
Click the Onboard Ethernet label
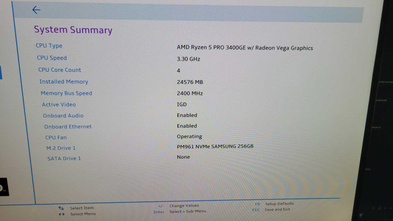coord(68,127)
